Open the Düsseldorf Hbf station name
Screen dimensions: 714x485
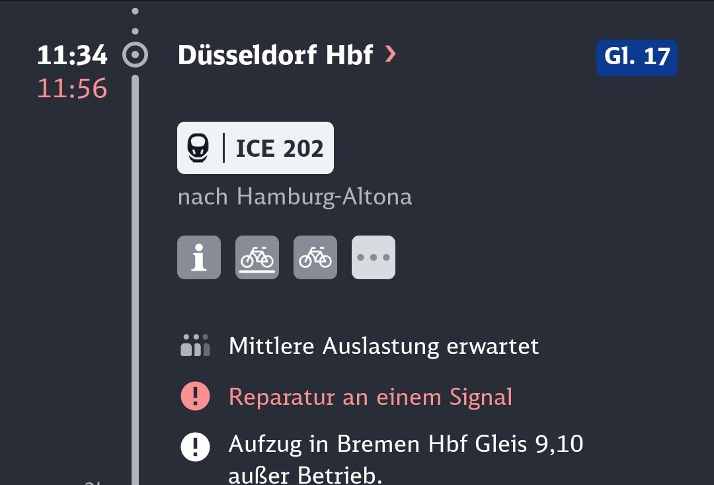[275, 55]
